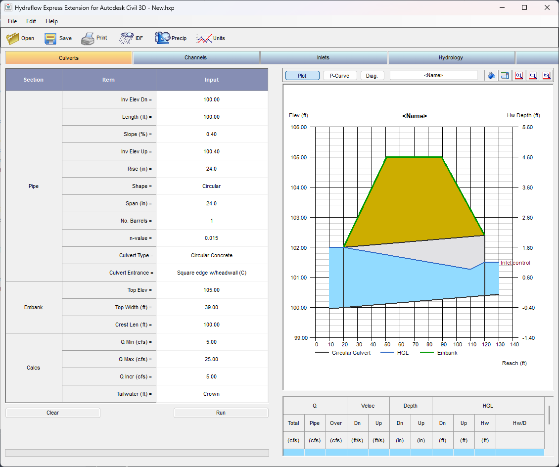Click the Clear button

tap(53, 413)
